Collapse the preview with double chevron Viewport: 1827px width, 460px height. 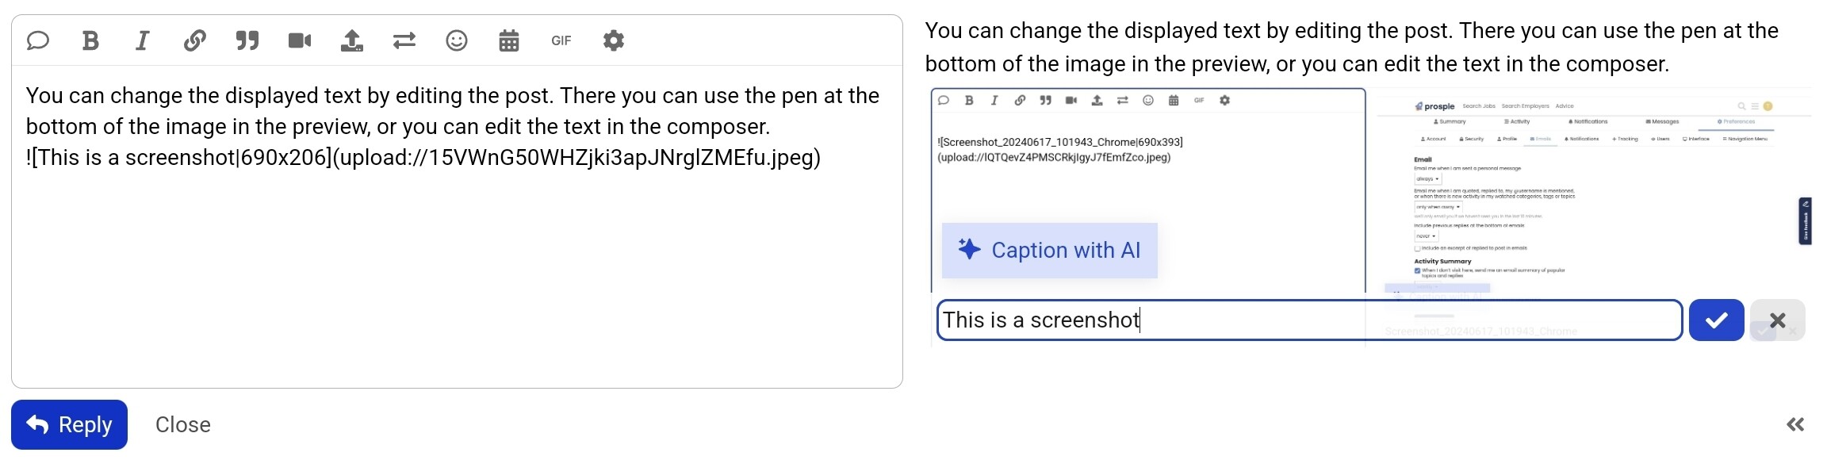pyautogui.click(x=1795, y=425)
